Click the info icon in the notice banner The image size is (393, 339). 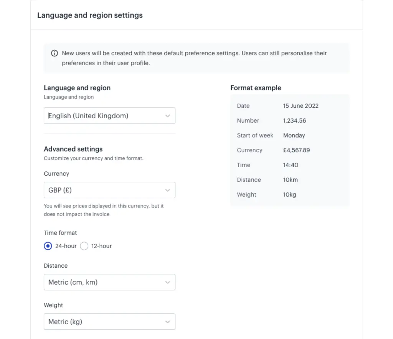pyautogui.click(x=54, y=53)
